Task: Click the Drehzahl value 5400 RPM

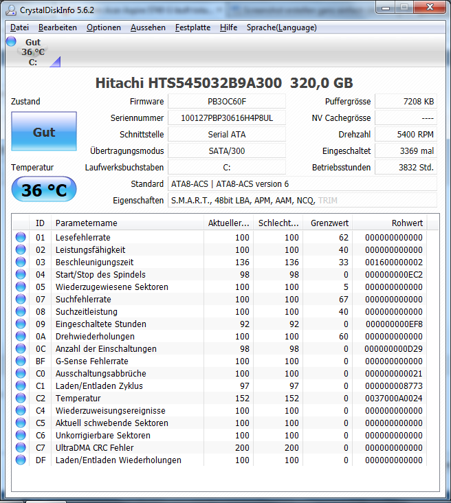Action: pos(406,135)
